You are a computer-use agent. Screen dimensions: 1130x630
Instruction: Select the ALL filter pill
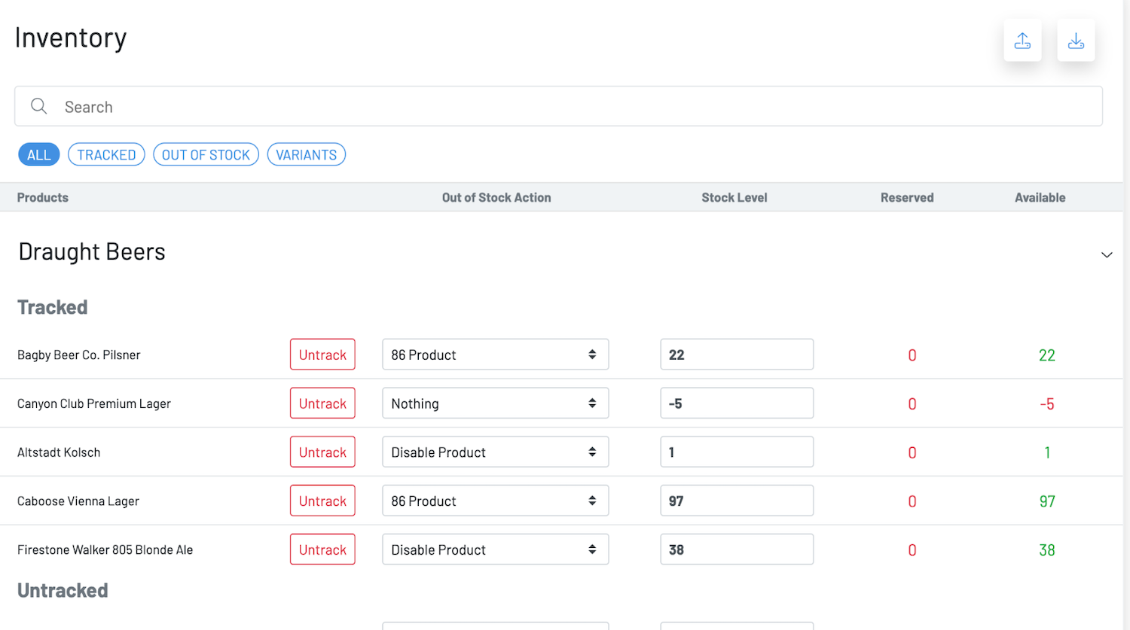point(38,155)
